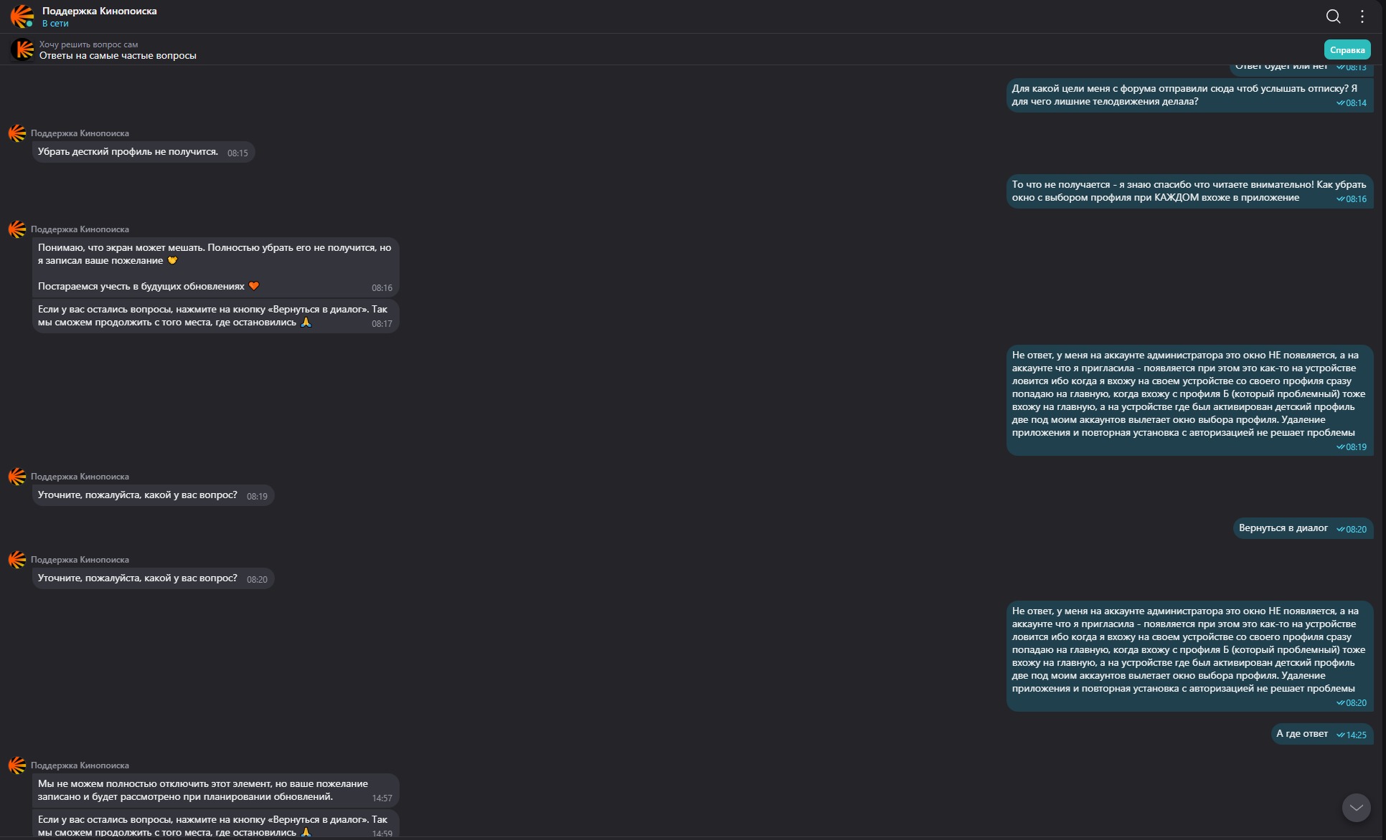Click support avatar beside 08:19 "Уточните" message
This screenshot has width=1386, height=840.
17,477
